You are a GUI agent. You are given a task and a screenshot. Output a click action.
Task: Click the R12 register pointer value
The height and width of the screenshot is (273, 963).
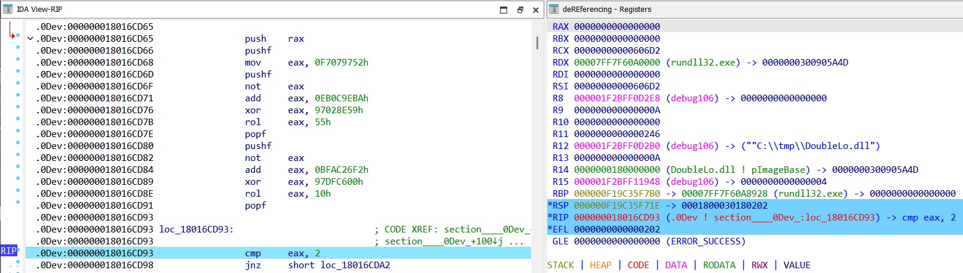pos(617,146)
